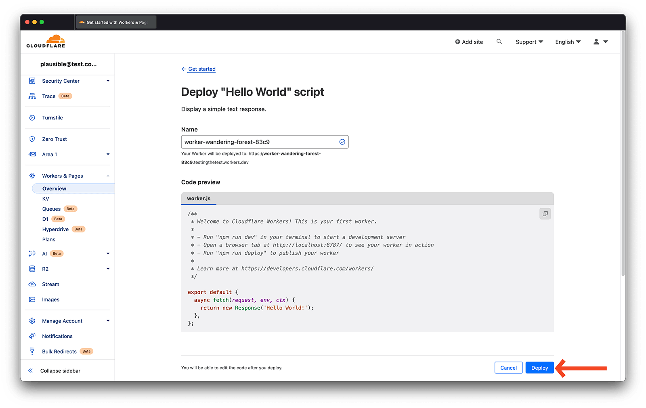Click the name validation checkmark icon
Image resolution: width=646 pixels, height=408 pixels.
(342, 142)
